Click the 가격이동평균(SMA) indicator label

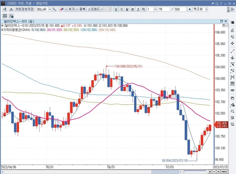point(17,30)
